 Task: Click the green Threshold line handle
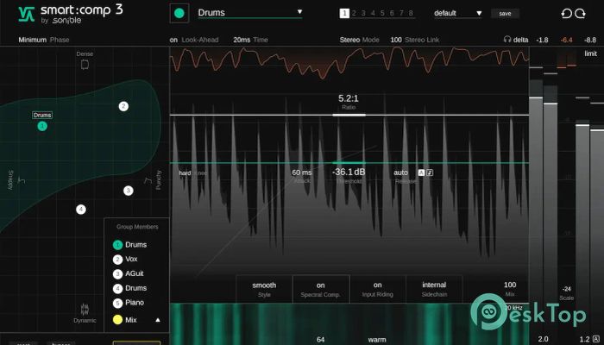pyautogui.click(x=349, y=163)
